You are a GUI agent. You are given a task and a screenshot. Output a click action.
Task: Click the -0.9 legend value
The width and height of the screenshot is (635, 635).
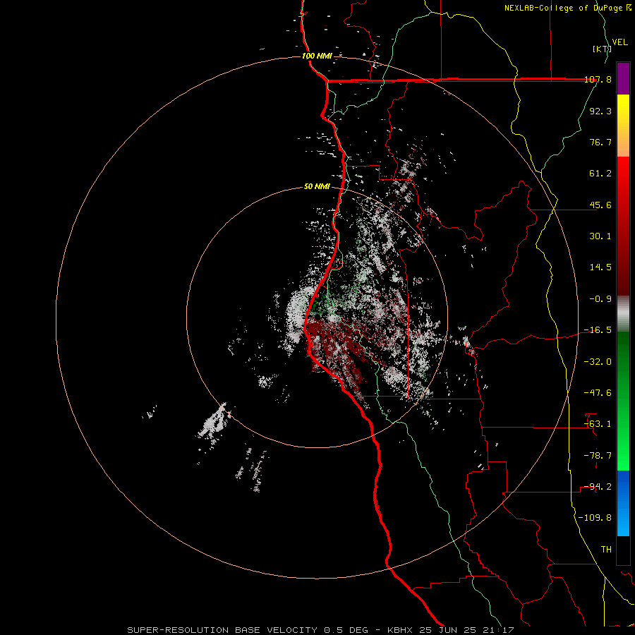click(x=600, y=299)
